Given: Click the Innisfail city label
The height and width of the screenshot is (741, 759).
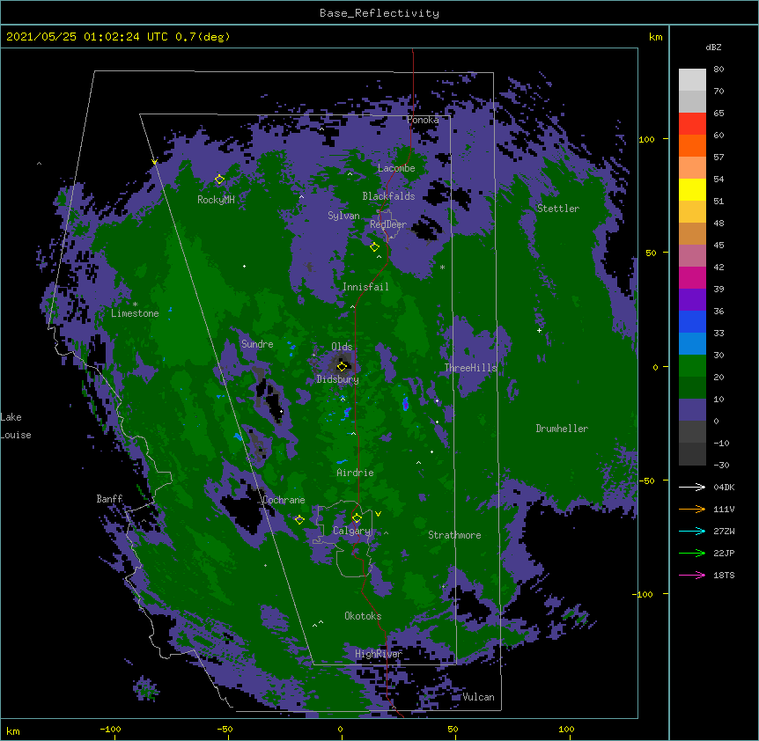Looking at the screenshot, I should coord(365,287).
